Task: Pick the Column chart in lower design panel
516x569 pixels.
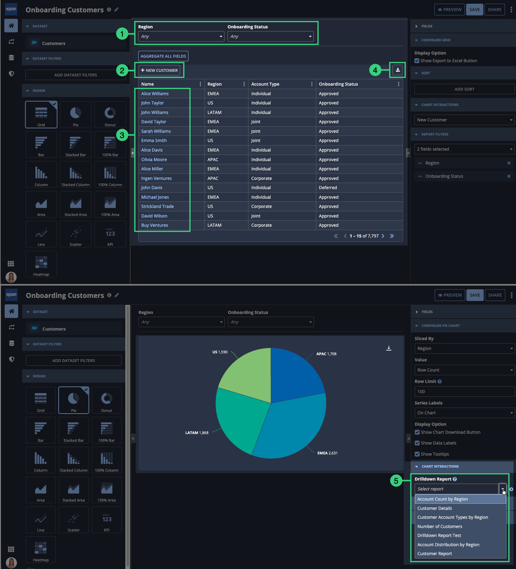Action: [41, 460]
